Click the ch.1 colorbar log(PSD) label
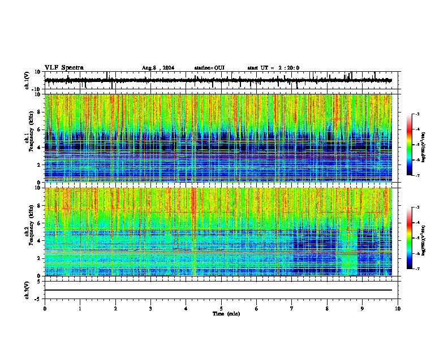 tap(424, 147)
